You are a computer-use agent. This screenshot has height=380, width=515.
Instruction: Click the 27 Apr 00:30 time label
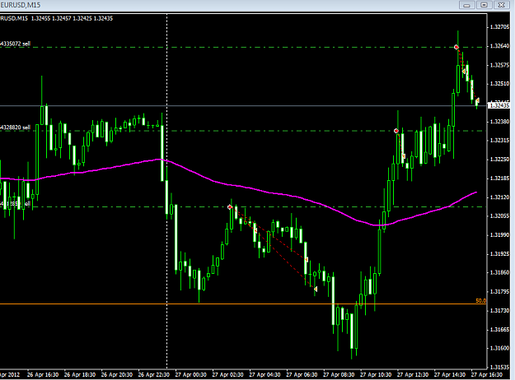[x=191, y=374]
